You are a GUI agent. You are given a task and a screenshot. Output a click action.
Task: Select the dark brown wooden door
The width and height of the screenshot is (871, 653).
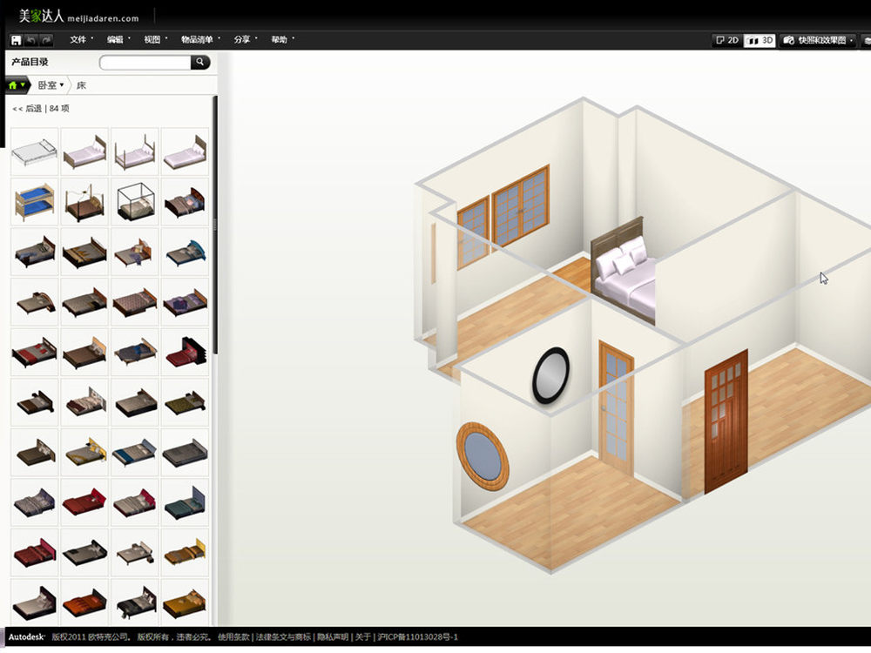click(x=726, y=422)
